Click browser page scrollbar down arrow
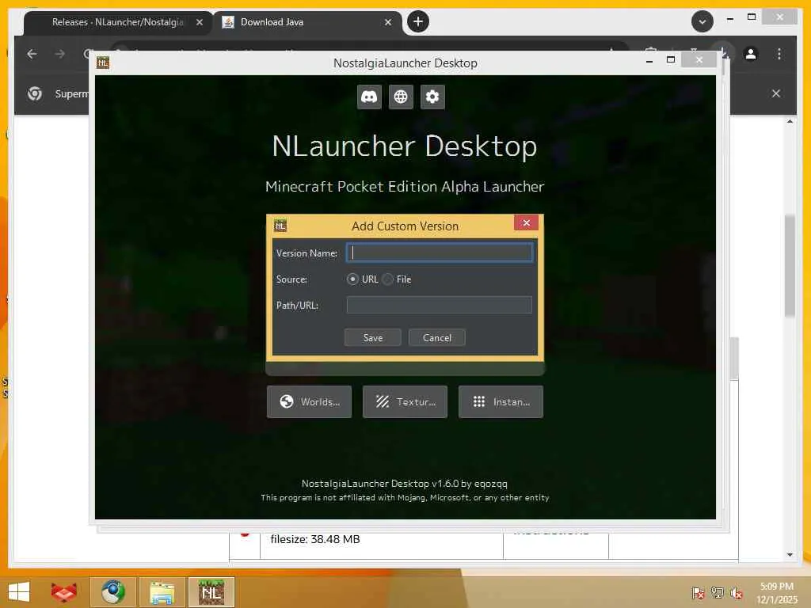 point(790,555)
